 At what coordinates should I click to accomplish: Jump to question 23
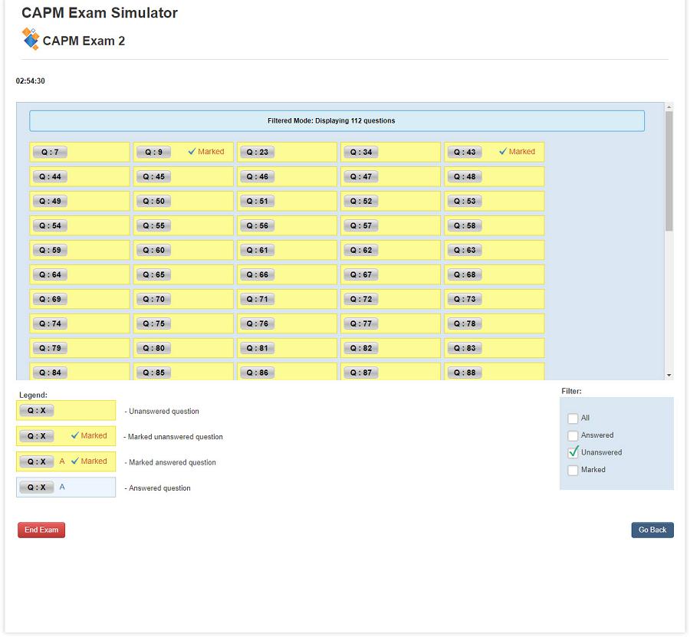tap(257, 153)
